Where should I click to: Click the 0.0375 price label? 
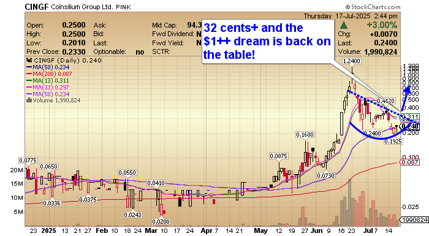(x=88, y=200)
